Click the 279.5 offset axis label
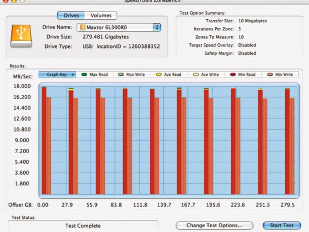 (287, 205)
